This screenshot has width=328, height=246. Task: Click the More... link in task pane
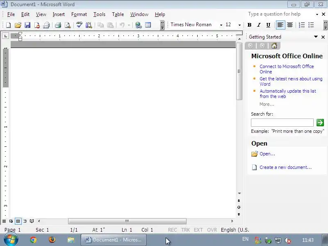[x=267, y=104]
